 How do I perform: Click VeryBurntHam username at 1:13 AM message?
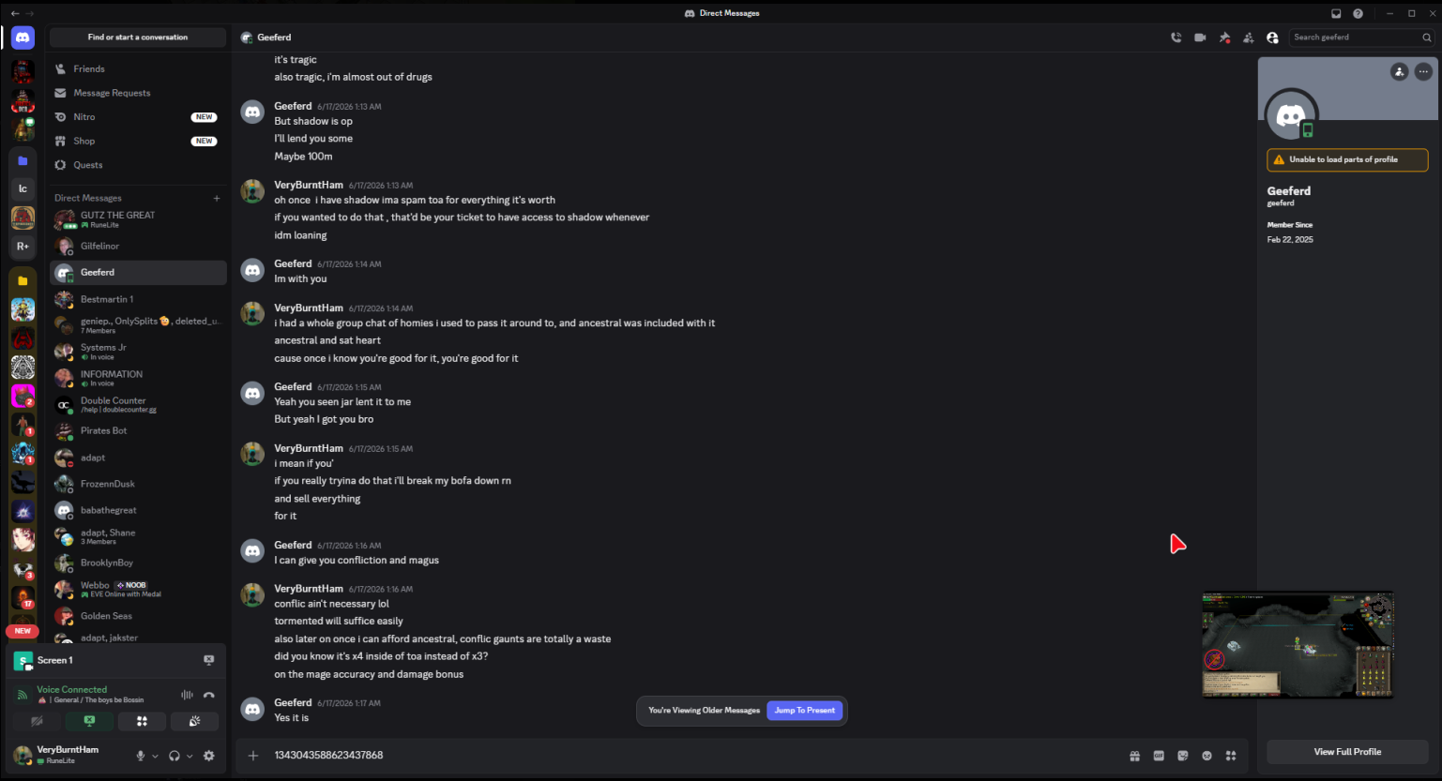tap(309, 185)
